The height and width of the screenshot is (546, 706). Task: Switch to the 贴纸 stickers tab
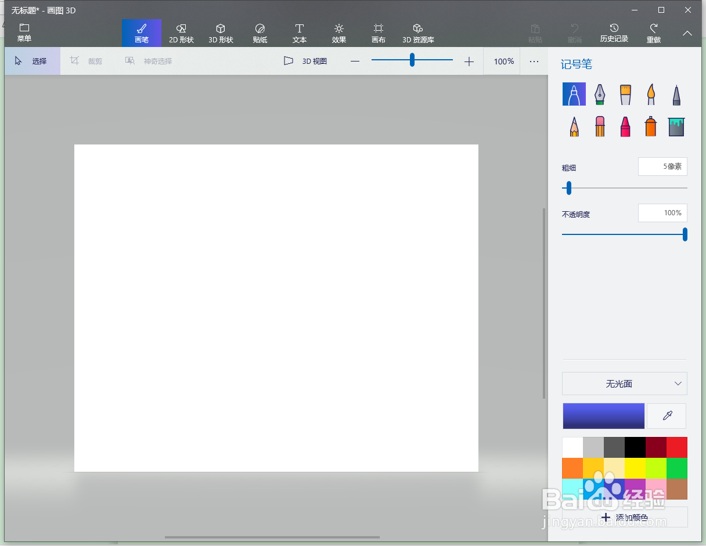coord(260,33)
